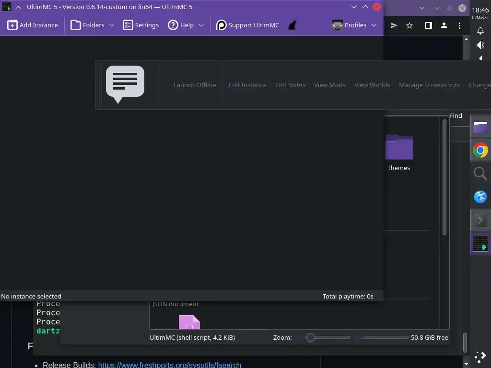Viewport: 491px width, 368px height.
Task: Maximize the UltimMC window
Action: [x=365, y=7]
